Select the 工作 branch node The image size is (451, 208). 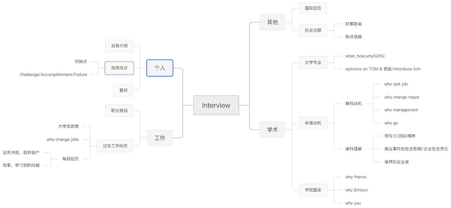point(160,138)
